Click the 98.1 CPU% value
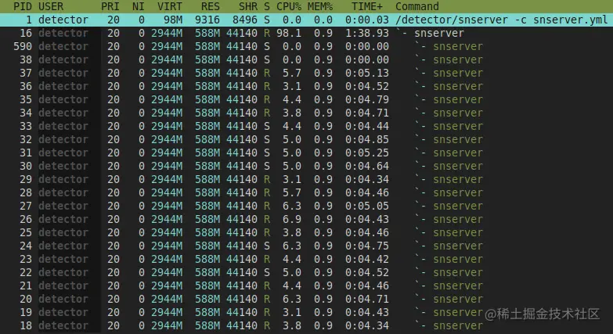 coord(289,33)
